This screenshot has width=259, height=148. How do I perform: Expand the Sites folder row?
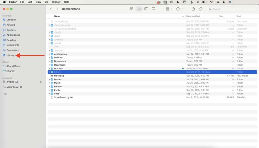49,94
